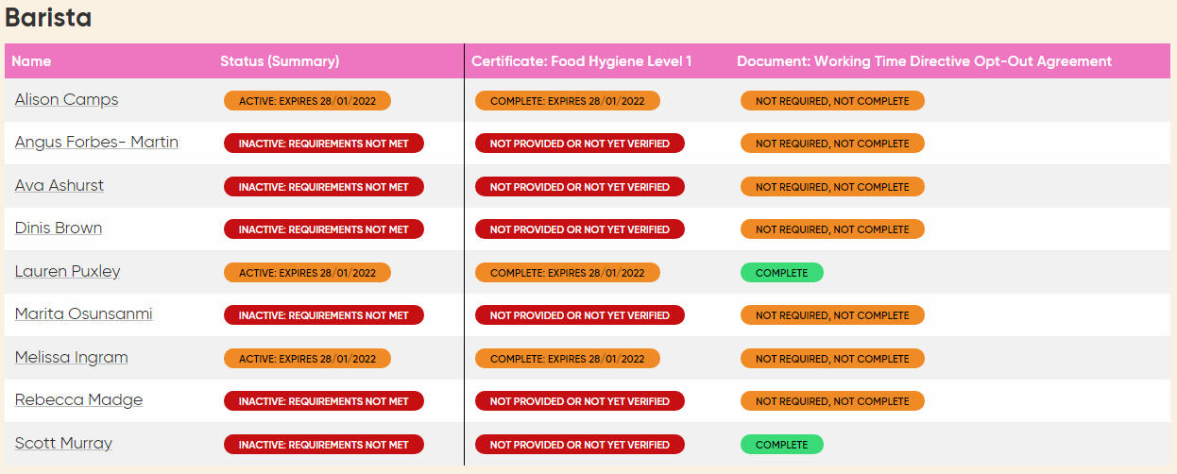Click Lauren Puxley opt-out Complete badge

(782, 273)
